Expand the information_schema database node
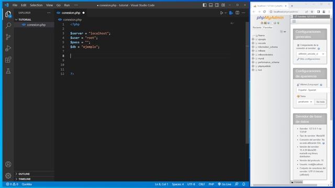335x188 pixels. [x=253, y=47]
